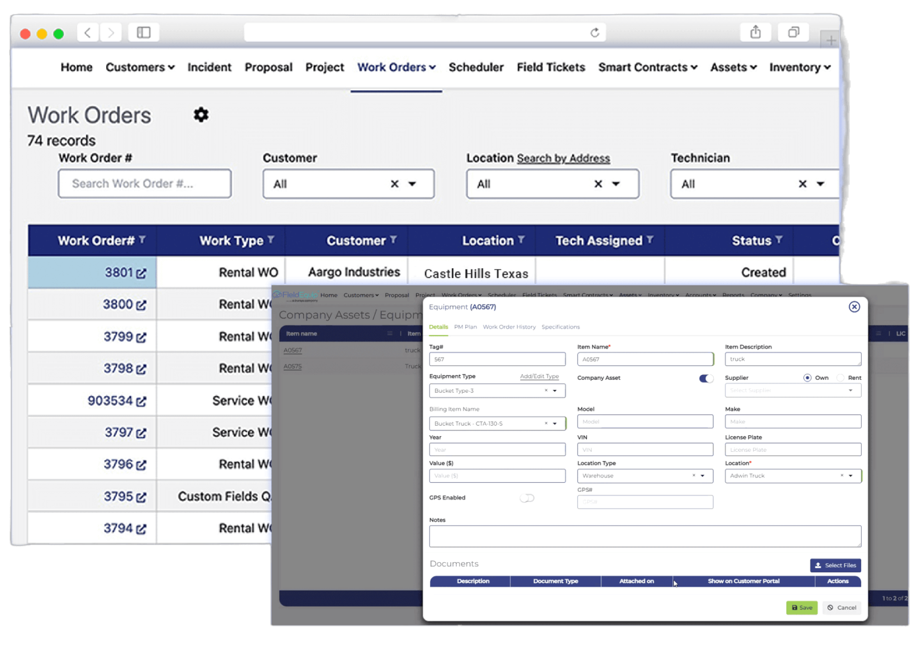
Task: Open work order 3801 via external link icon
Action: (x=141, y=272)
